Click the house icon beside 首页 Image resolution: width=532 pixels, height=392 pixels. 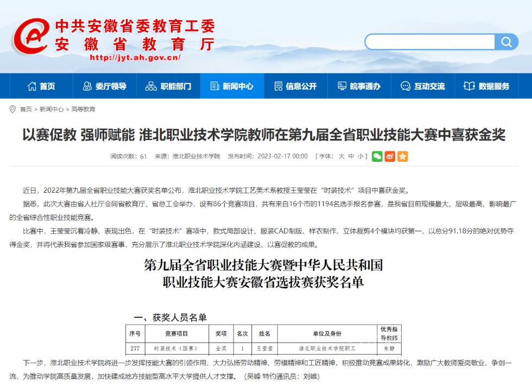click(31, 86)
